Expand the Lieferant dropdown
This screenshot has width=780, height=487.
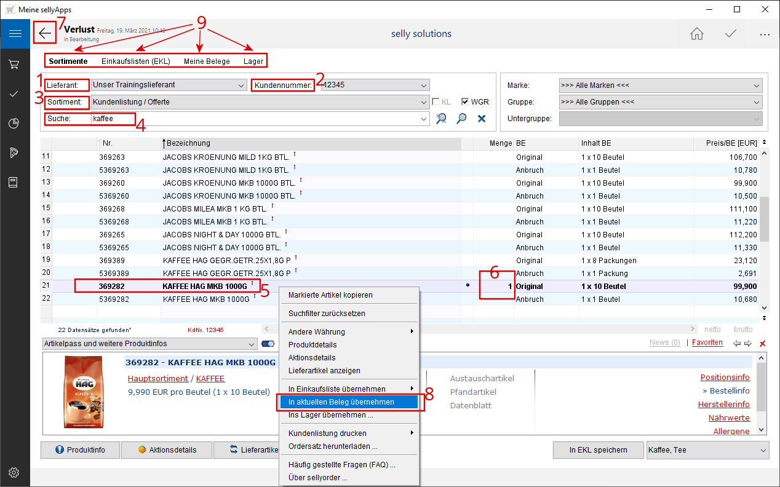[240, 85]
